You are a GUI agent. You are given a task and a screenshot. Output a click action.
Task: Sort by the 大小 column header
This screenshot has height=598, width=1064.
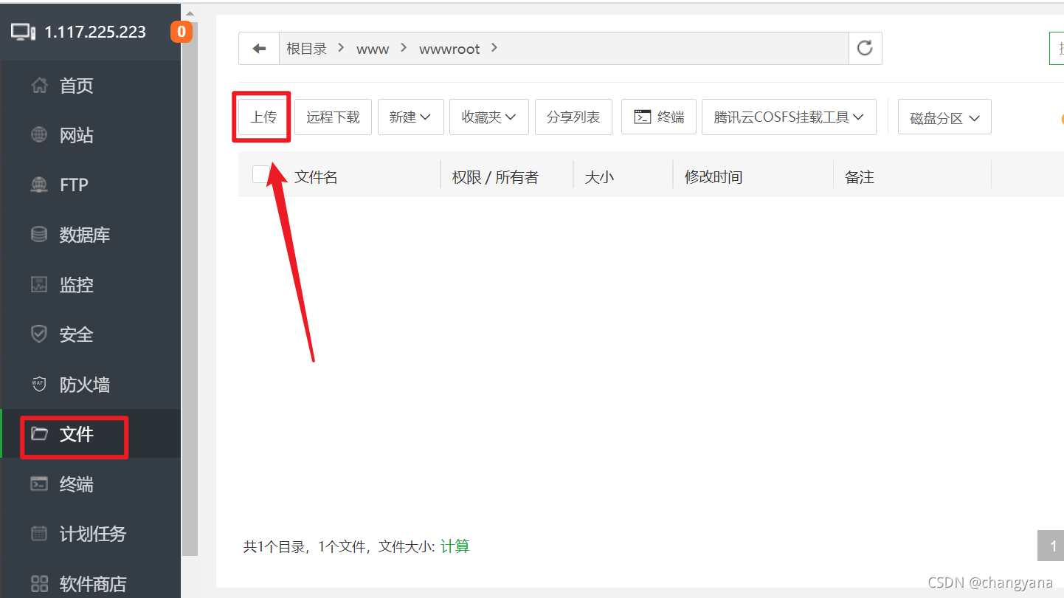coord(599,177)
